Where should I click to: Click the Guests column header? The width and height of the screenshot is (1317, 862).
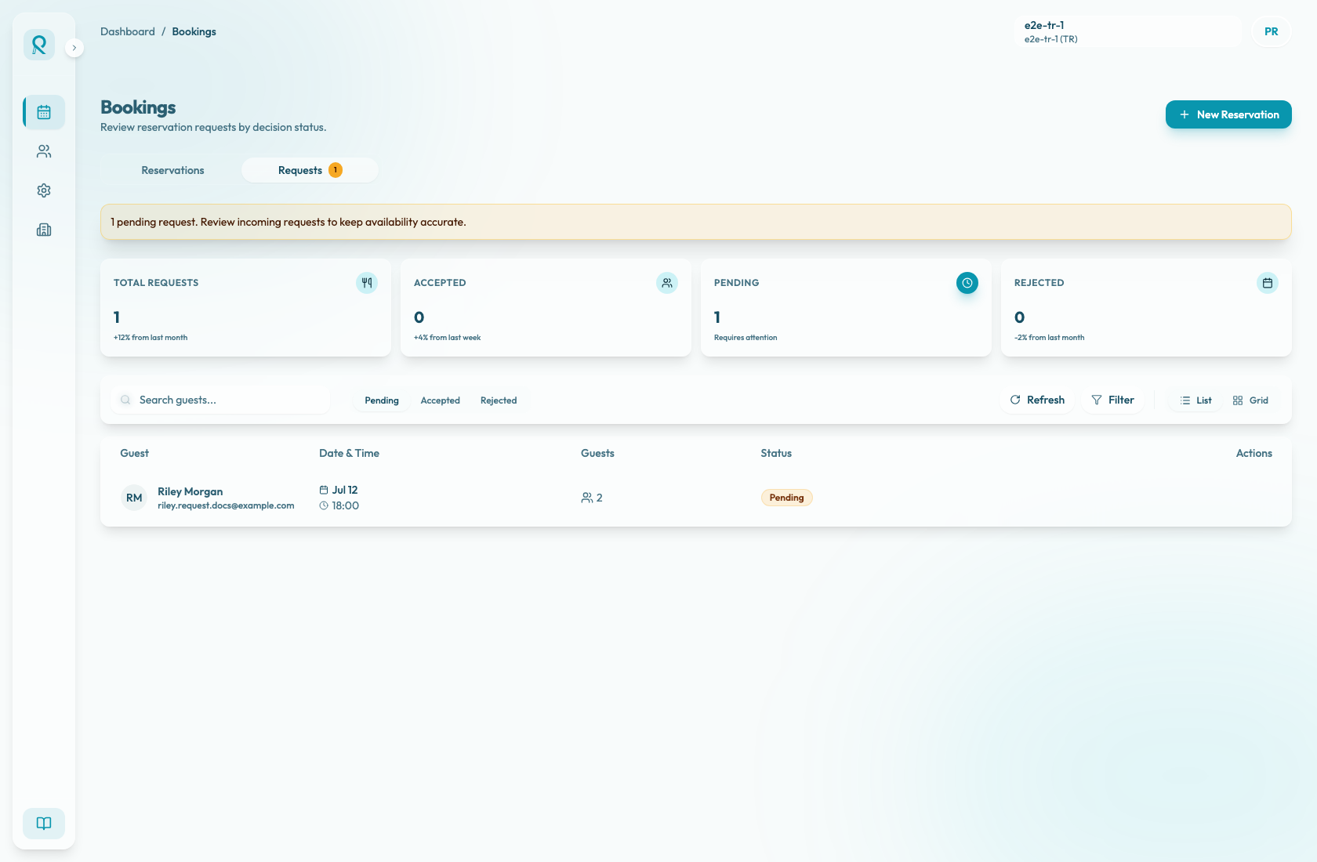597,453
